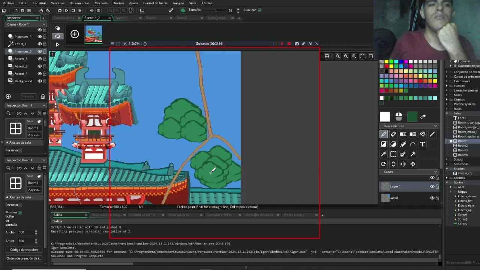Collapse the Capas panel header
The image size is (480, 270).
pyautogui.click(x=435, y=172)
